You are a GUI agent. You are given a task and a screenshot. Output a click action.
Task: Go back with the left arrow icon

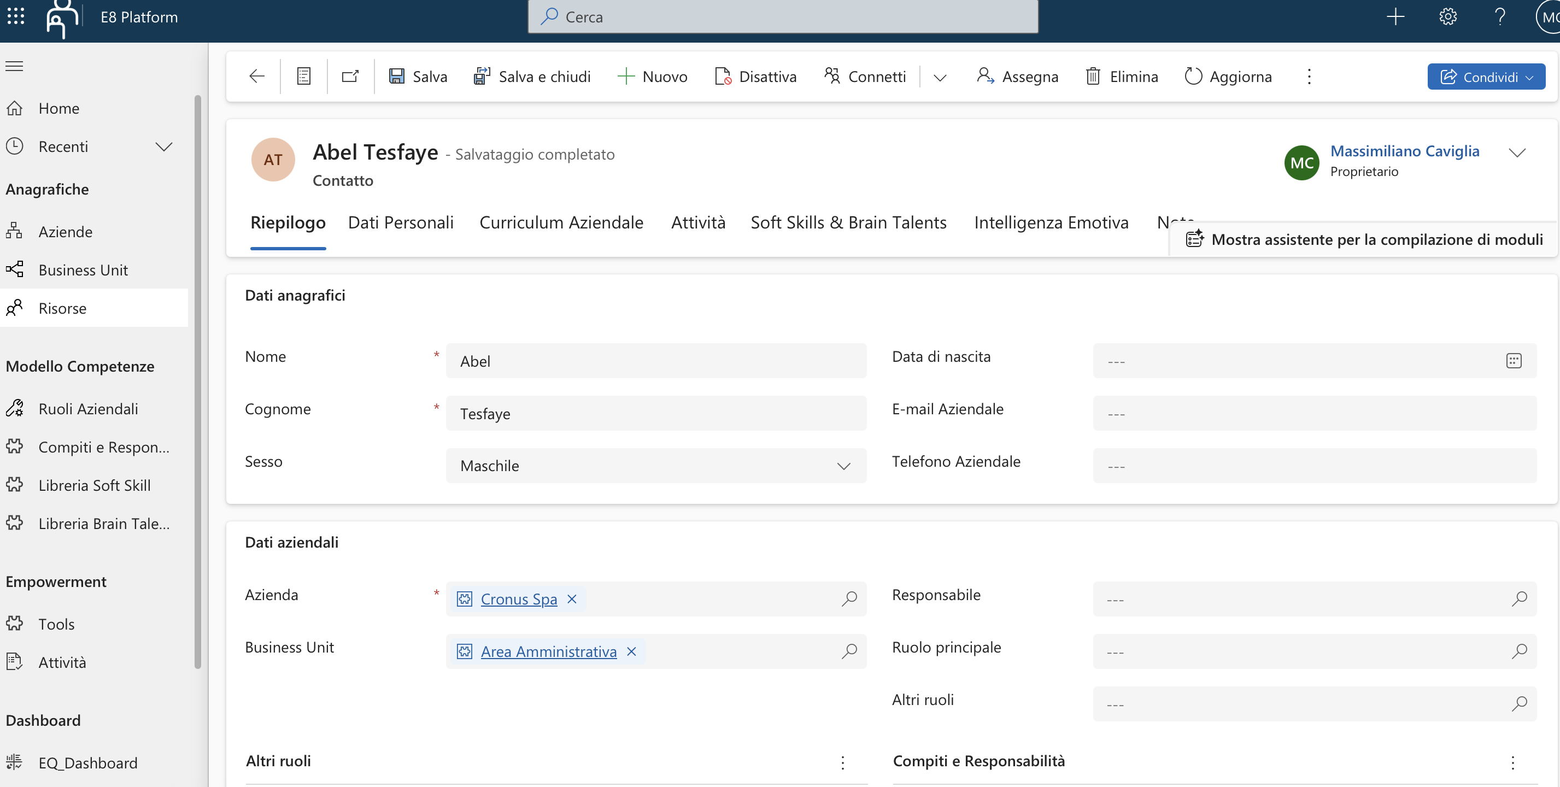pos(257,77)
